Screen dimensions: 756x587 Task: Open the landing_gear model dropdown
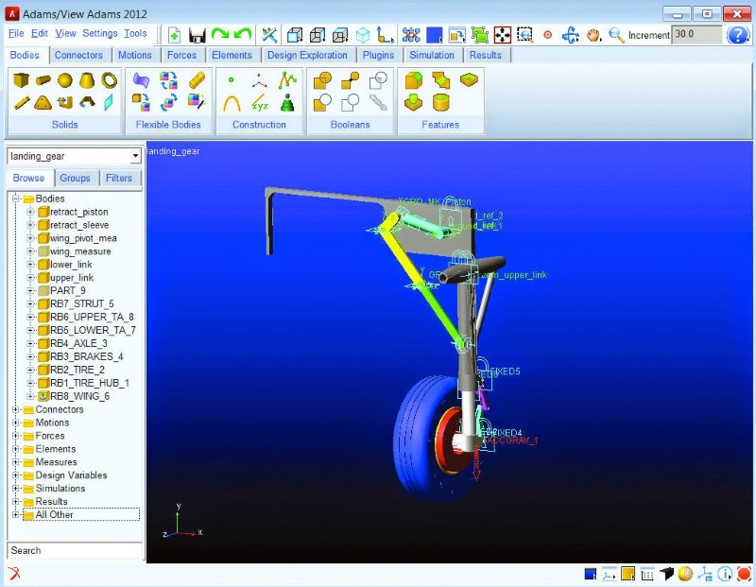pos(135,156)
